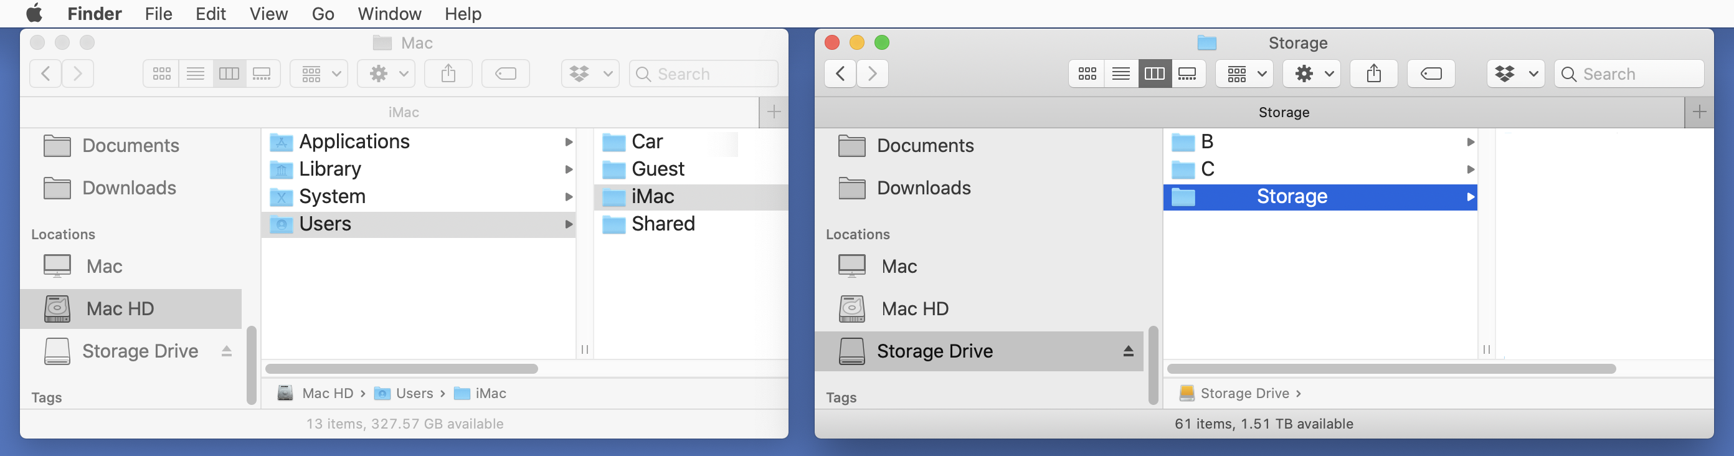Click the Forward arrow in Storage window
The height and width of the screenshot is (456, 1734).
tap(873, 74)
